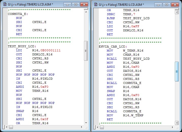This screenshot has width=182, height=132.
Task: Click the vertical scrollbar thumb in left window
Action: click(x=86, y=51)
